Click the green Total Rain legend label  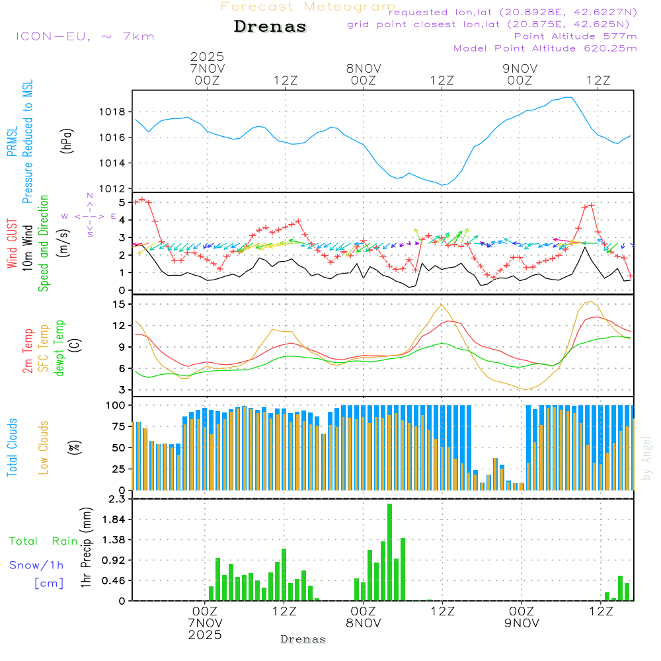point(44,541)
